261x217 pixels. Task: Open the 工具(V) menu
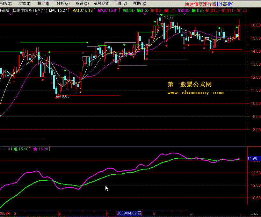[x=120, y=3]
